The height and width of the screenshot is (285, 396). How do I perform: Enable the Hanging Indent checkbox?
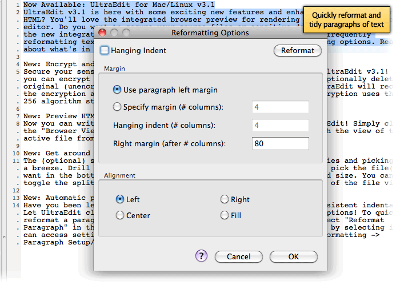pyautogui.click(x=105, y=50)
